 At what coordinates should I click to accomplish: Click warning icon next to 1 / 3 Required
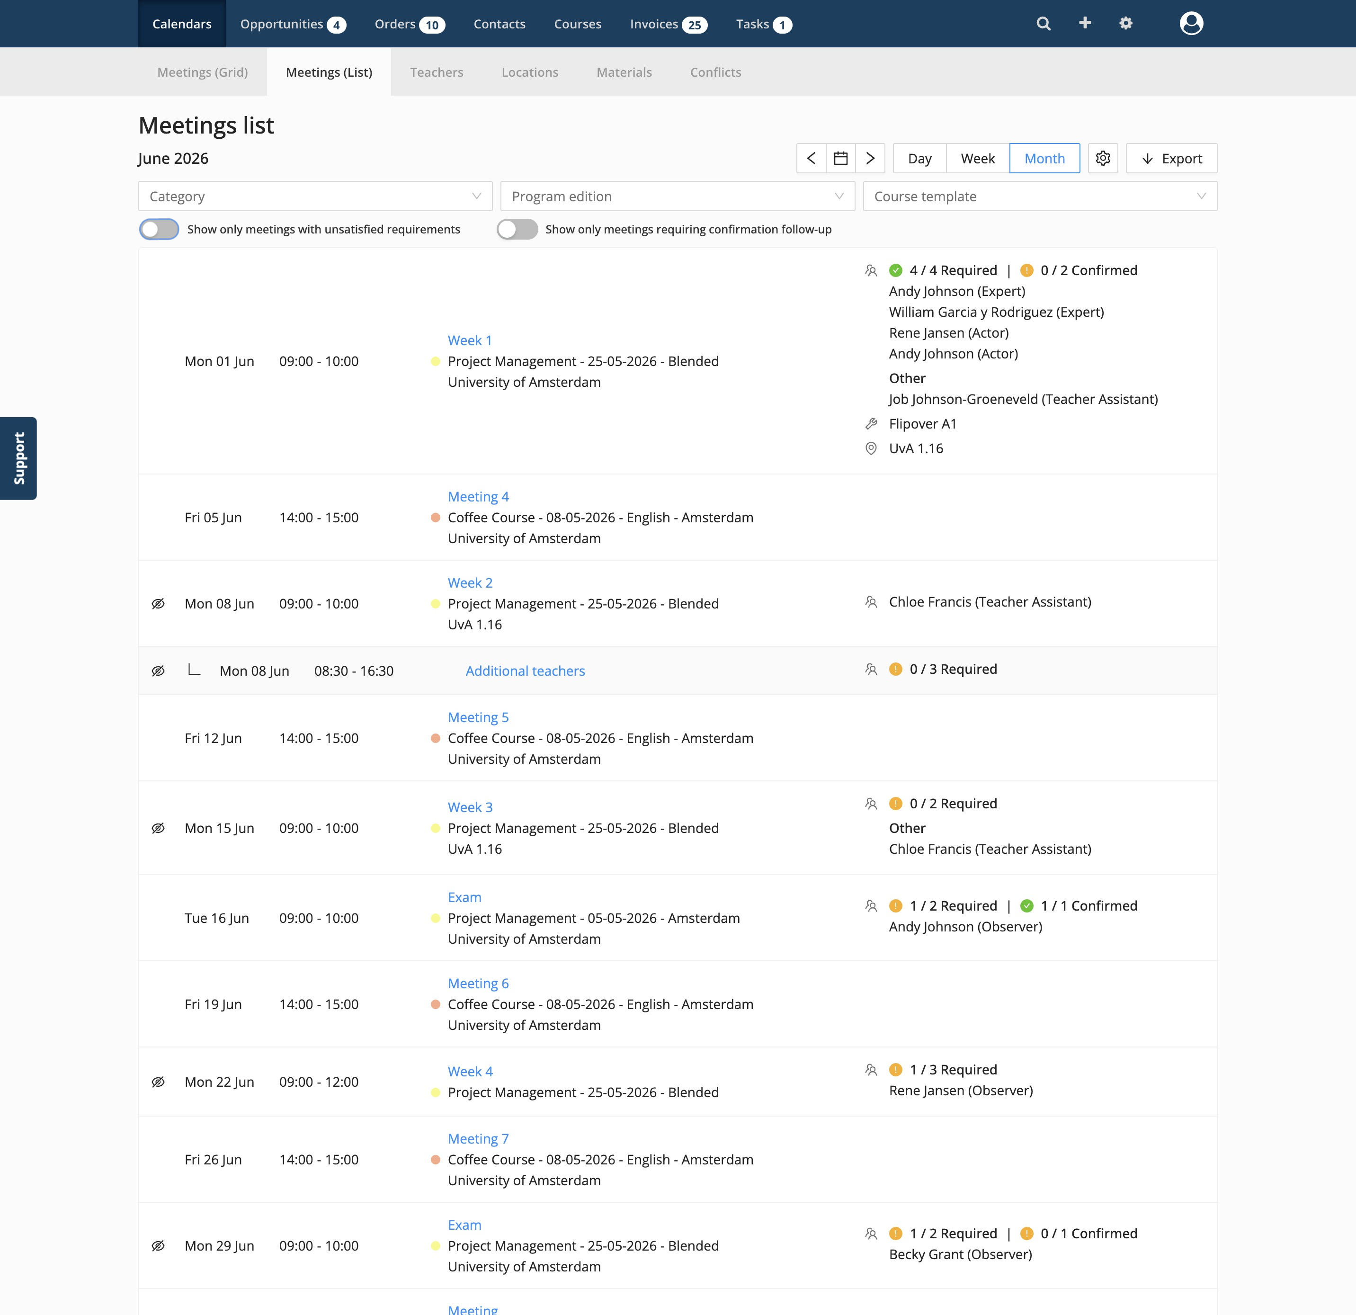point(895,1070)
